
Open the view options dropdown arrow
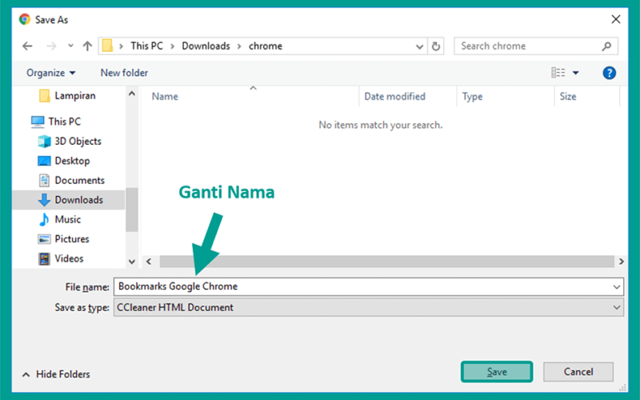575,73
